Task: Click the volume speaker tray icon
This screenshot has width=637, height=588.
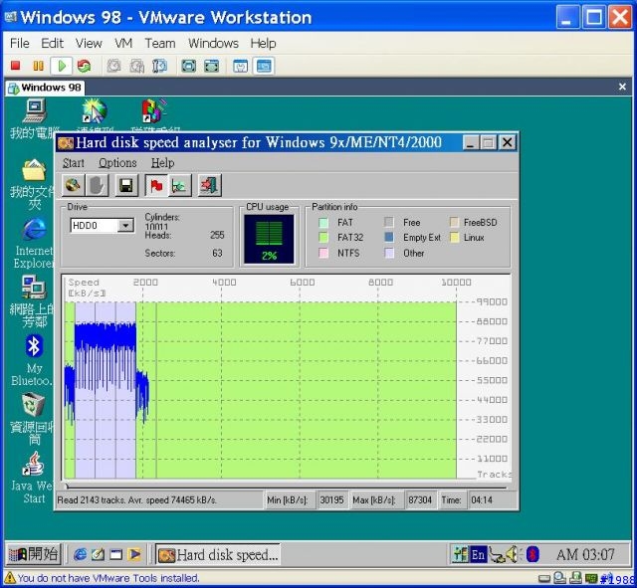Action: coord(513,555)
